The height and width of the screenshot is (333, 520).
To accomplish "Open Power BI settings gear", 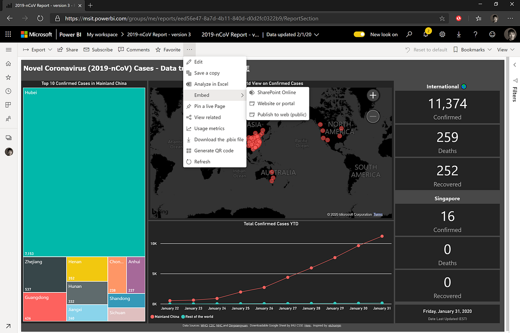I will coord(442,34).
